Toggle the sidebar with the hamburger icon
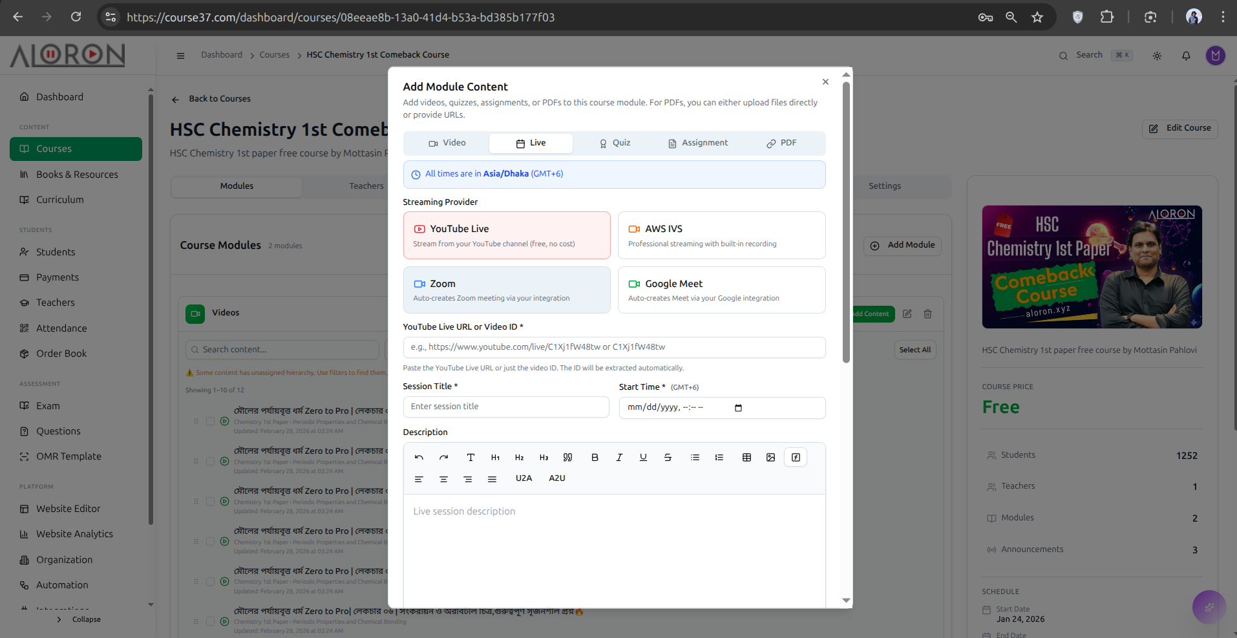The height and width of the screenshot is (638, 1237). pos(180,56)
